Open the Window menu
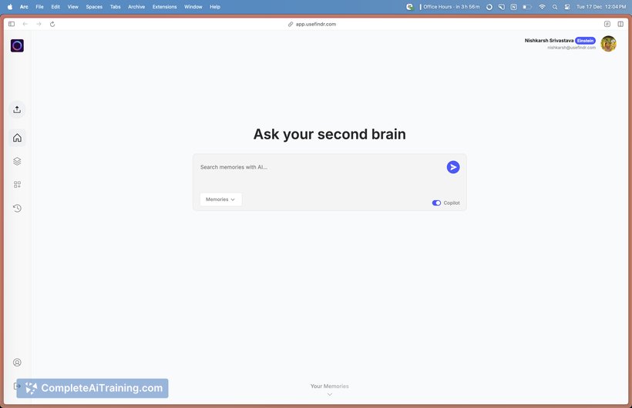632x408 pixels. (193, 7)
